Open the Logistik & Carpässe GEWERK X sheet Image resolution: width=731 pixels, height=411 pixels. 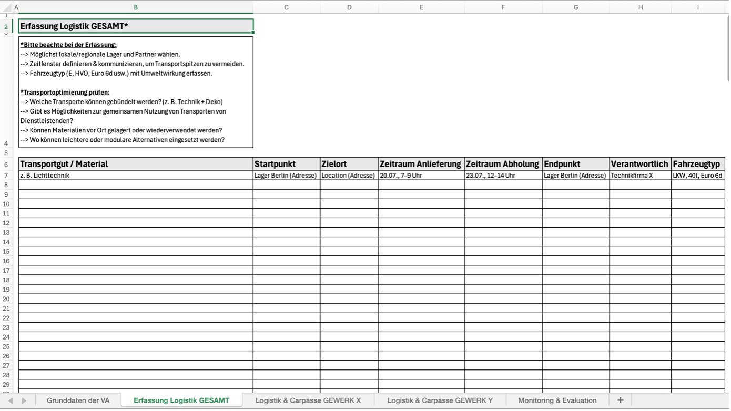click(x=308, y=400)
